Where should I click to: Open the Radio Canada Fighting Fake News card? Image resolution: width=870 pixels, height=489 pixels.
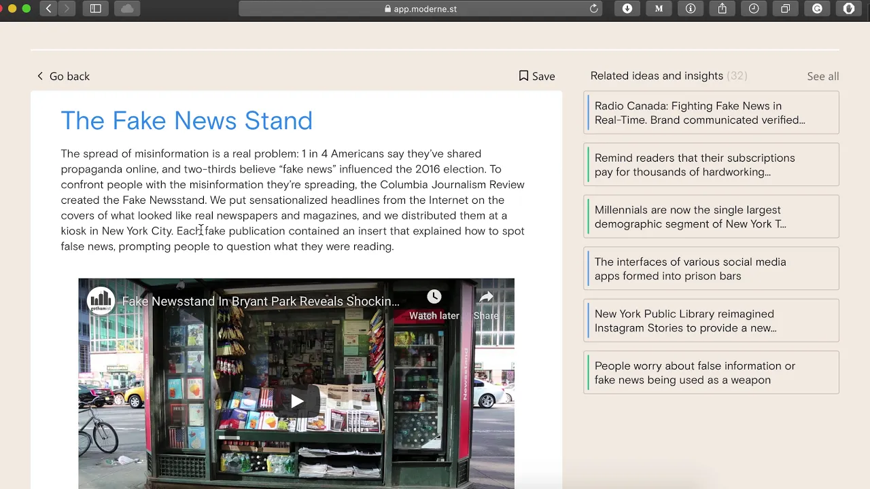711,113
